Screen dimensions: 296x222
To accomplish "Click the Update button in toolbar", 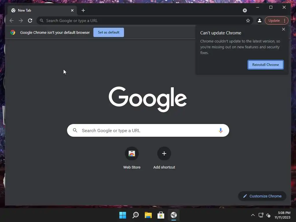I will pyautogui.click(x=274, y=21).
